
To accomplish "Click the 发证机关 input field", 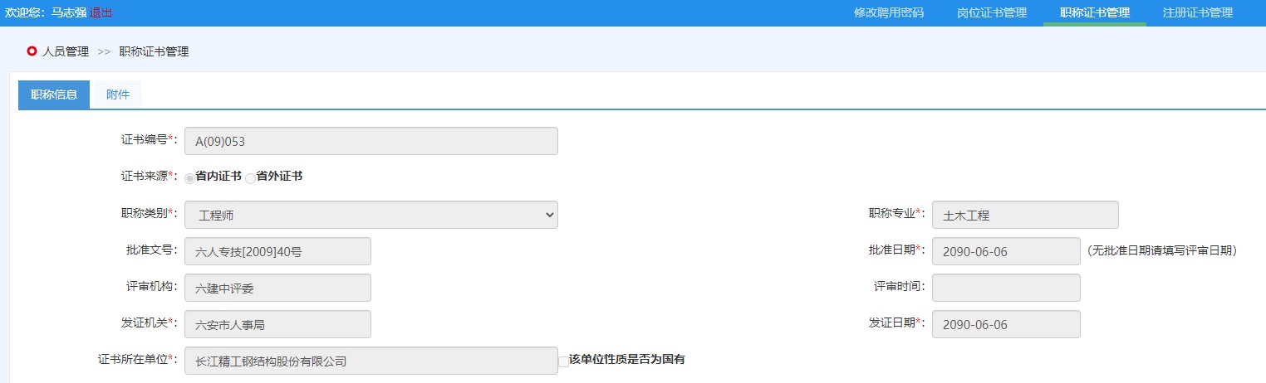I will 277,324.
